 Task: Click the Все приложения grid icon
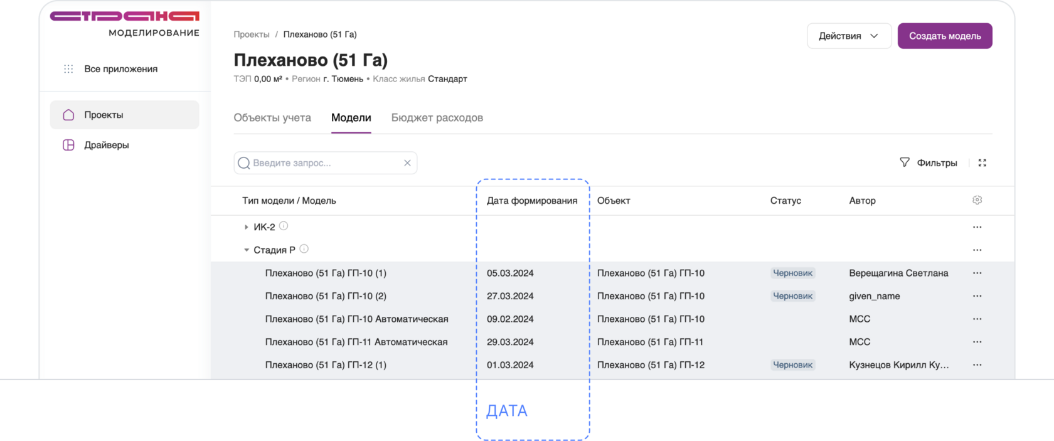68,69
